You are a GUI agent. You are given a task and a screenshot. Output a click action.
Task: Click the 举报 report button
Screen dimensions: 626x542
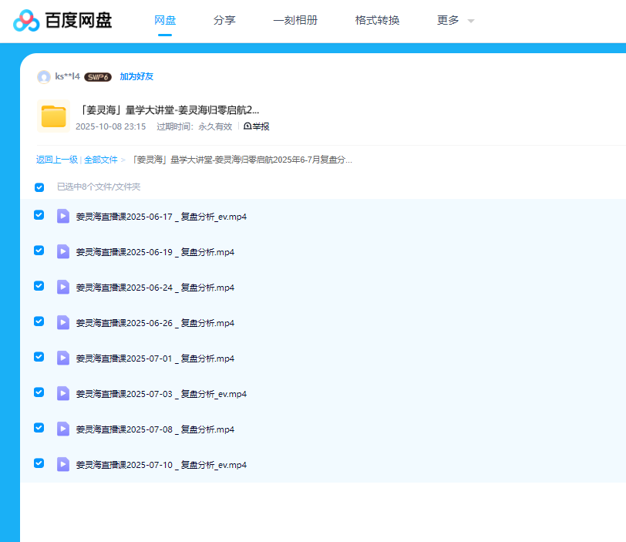tap(257, 126)
